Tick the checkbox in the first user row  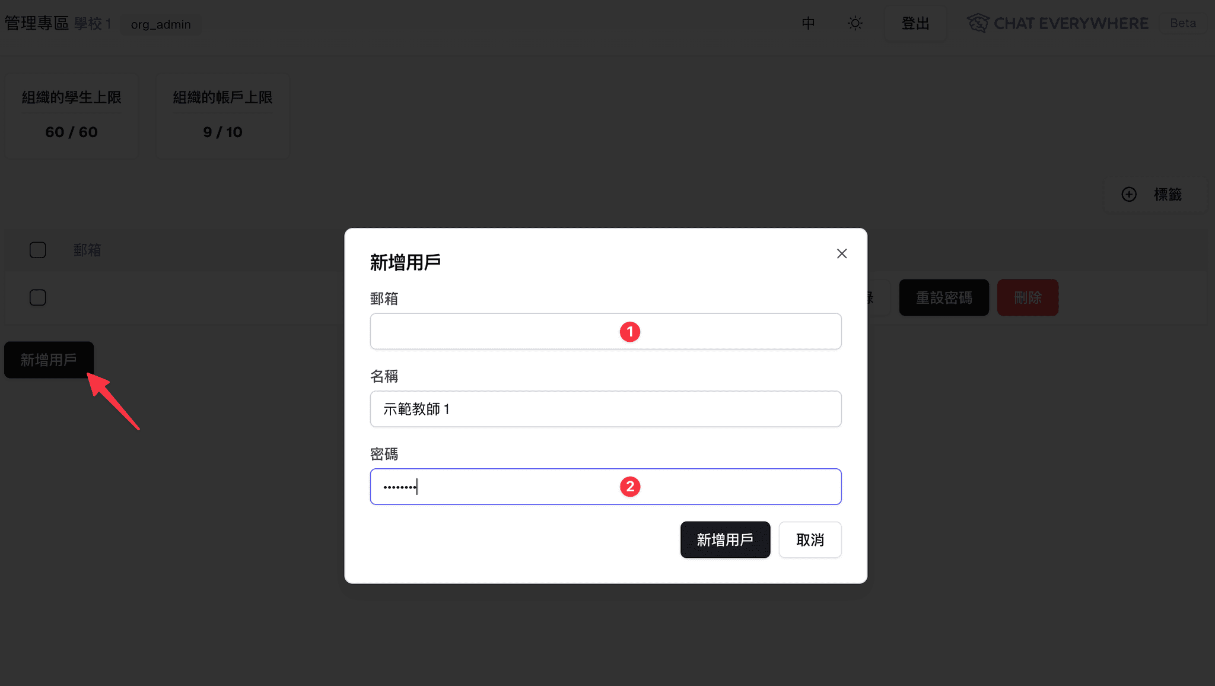[38, 297]
